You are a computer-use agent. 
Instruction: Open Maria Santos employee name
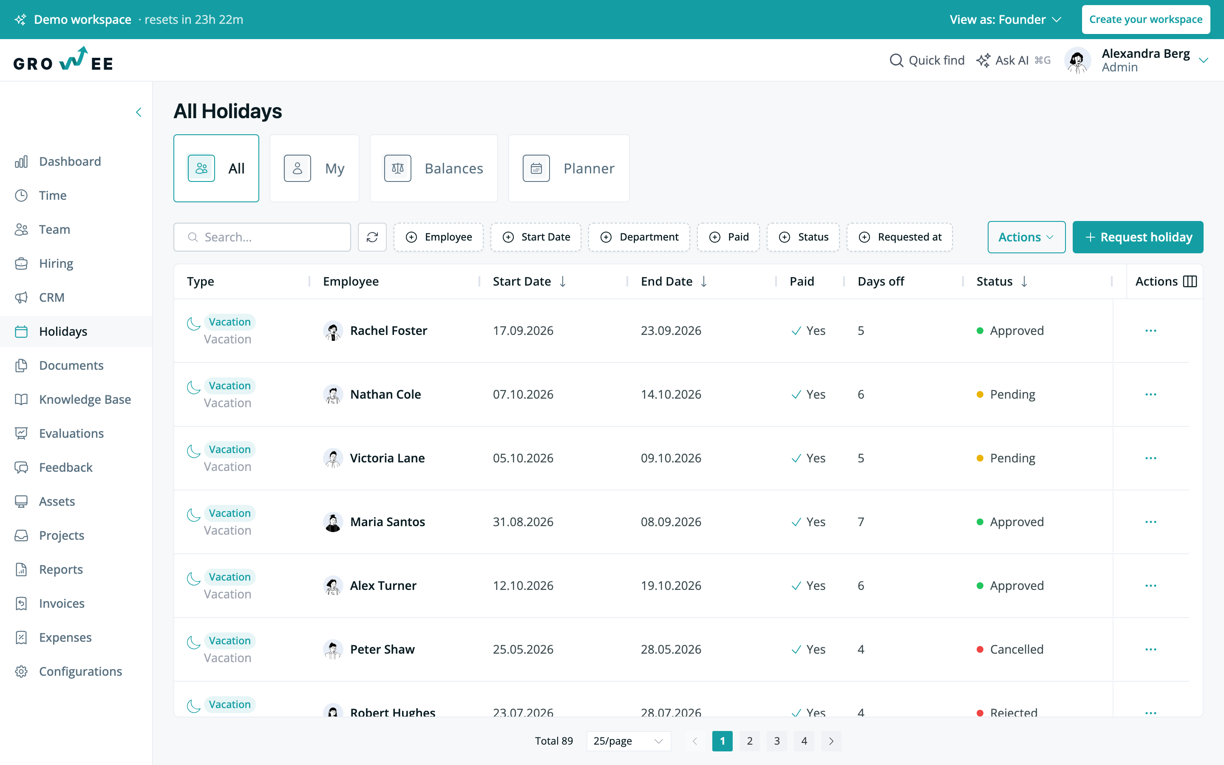click(x=388, y=521)
